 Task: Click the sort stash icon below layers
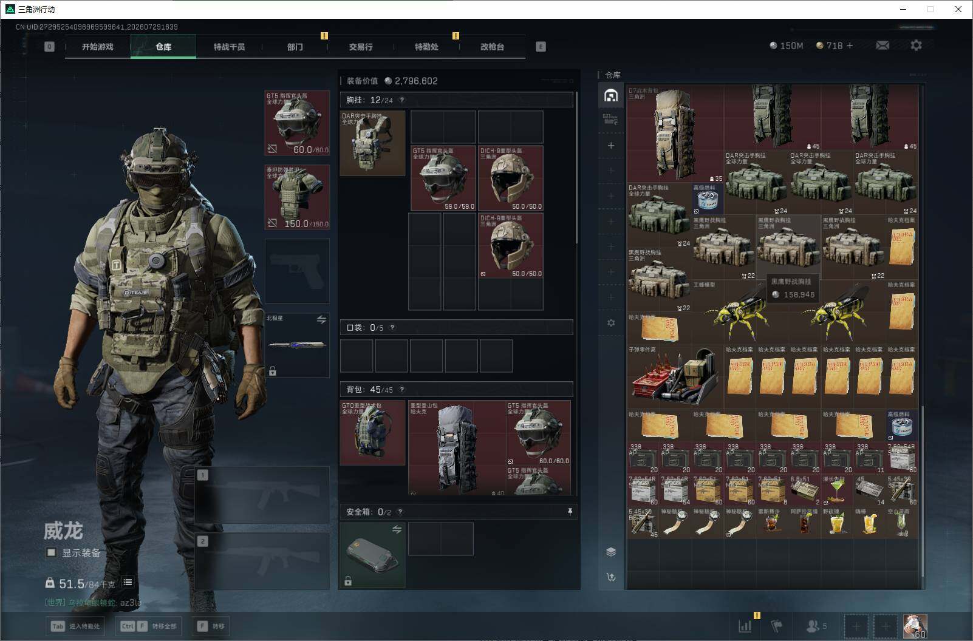[611, 577]
